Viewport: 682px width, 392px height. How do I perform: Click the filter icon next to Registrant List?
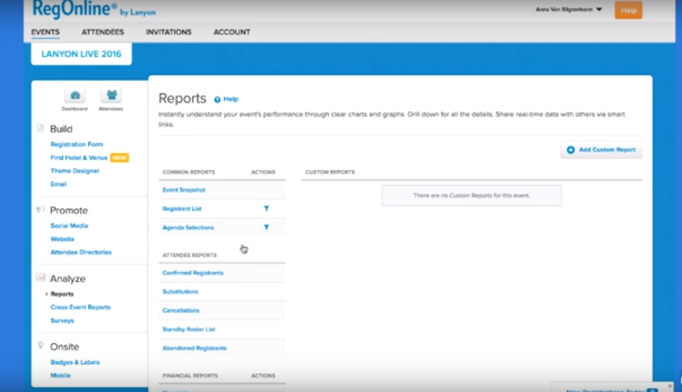pyautogui.click(x=267, y=209)
